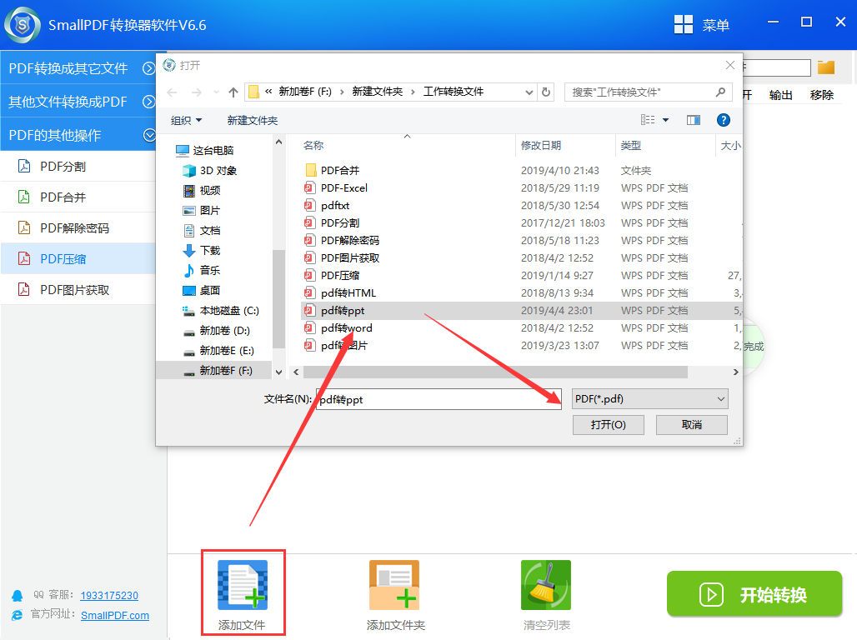Screen dimensions: 857x640
Task: Click the 打开(O) button
Action: 609,425
